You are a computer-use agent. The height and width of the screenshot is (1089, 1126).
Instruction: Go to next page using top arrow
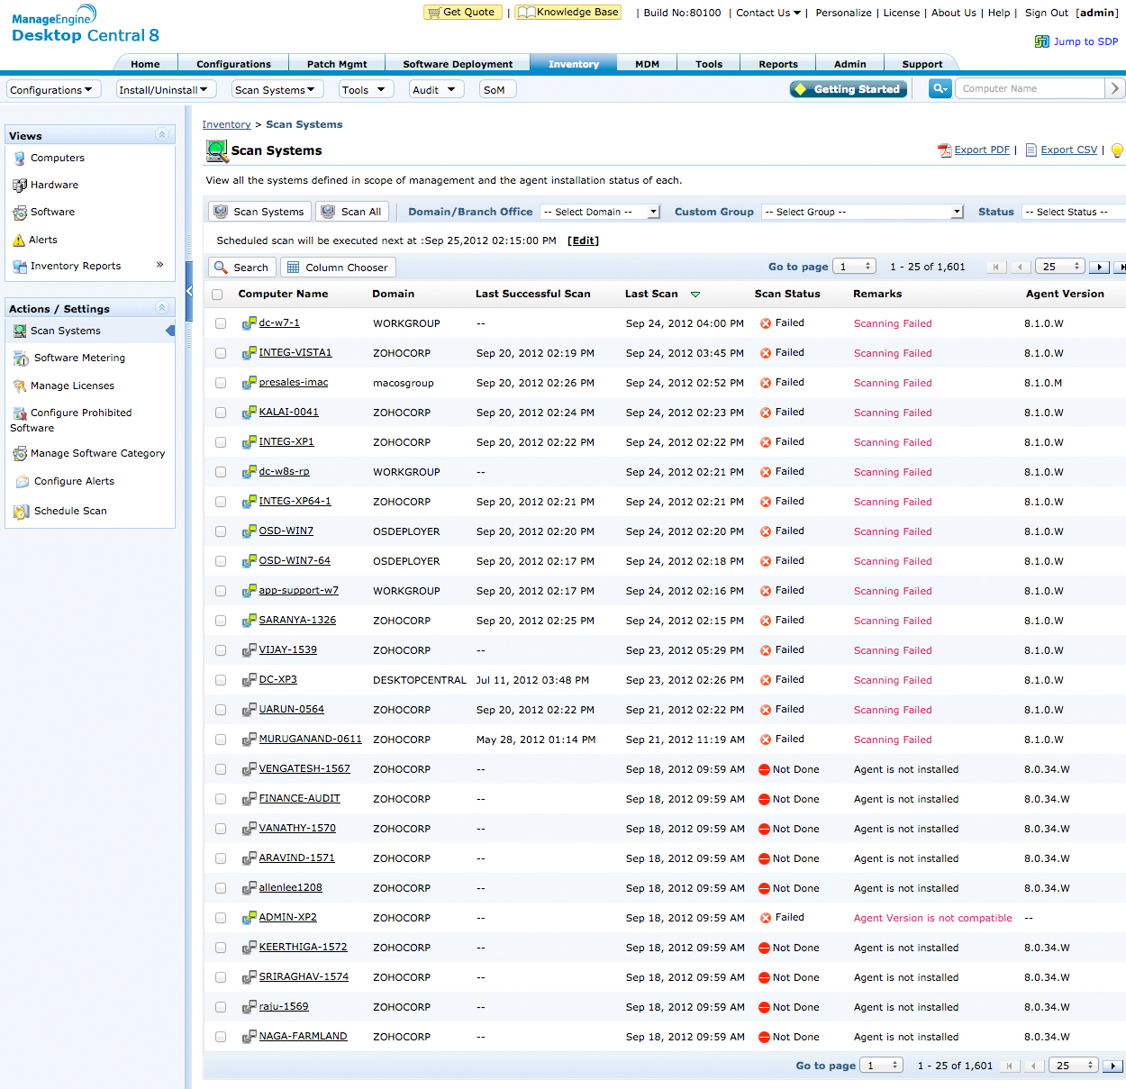1099,268
